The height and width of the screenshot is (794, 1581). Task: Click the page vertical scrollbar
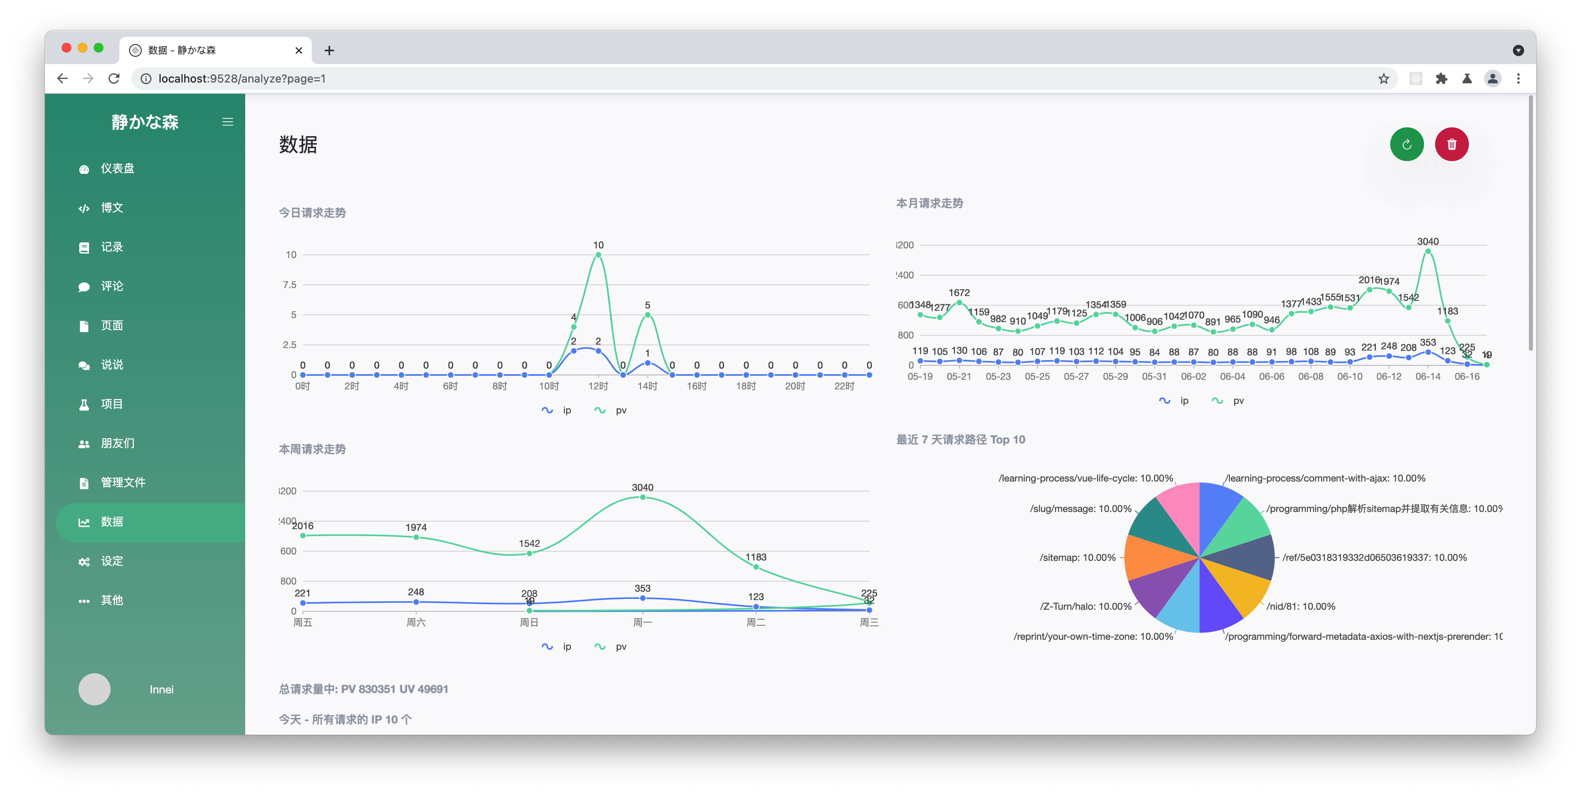point(1531,223)
